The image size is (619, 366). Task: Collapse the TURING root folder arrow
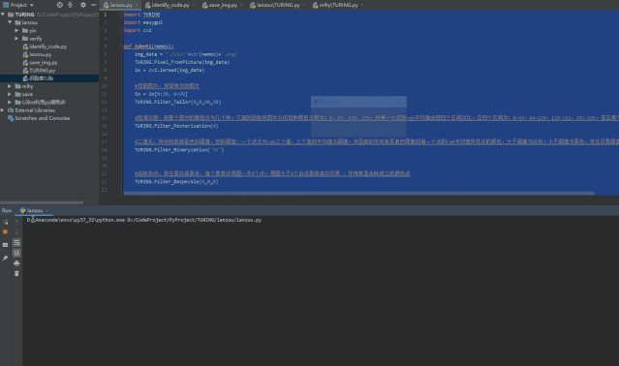[3, 15]
